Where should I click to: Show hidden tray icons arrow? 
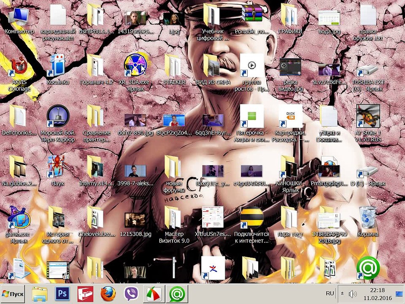(343, 294)
